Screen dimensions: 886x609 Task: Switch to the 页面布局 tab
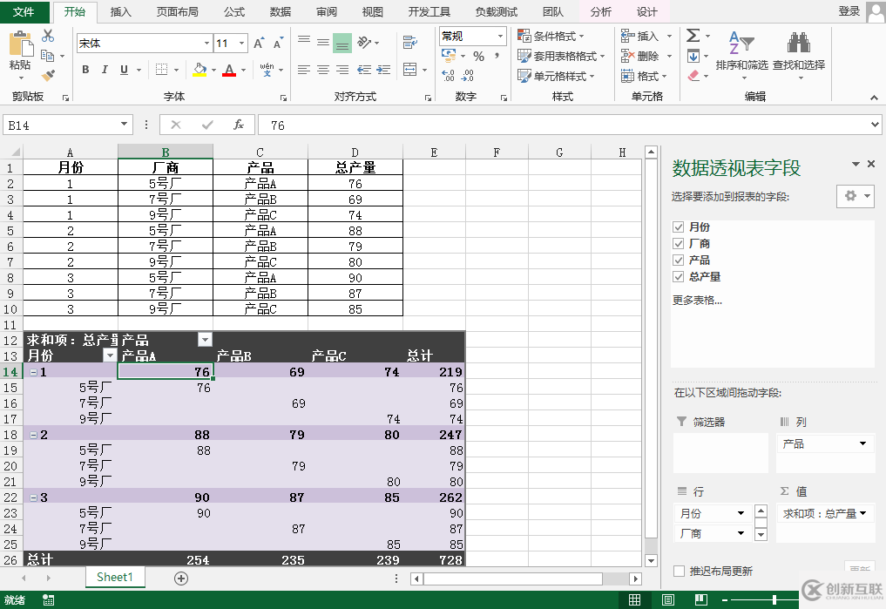[x=178, y=11]
